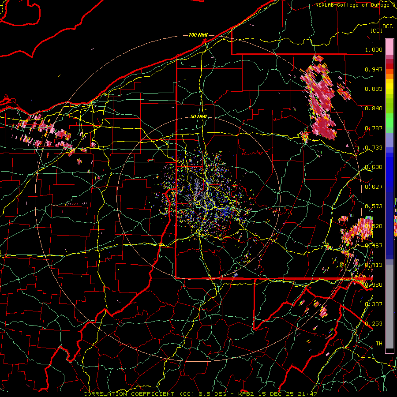This screenshot has height=397, width=397.
Task: Pick the dark navy band on color bar
Action: [x=390, y=223]
